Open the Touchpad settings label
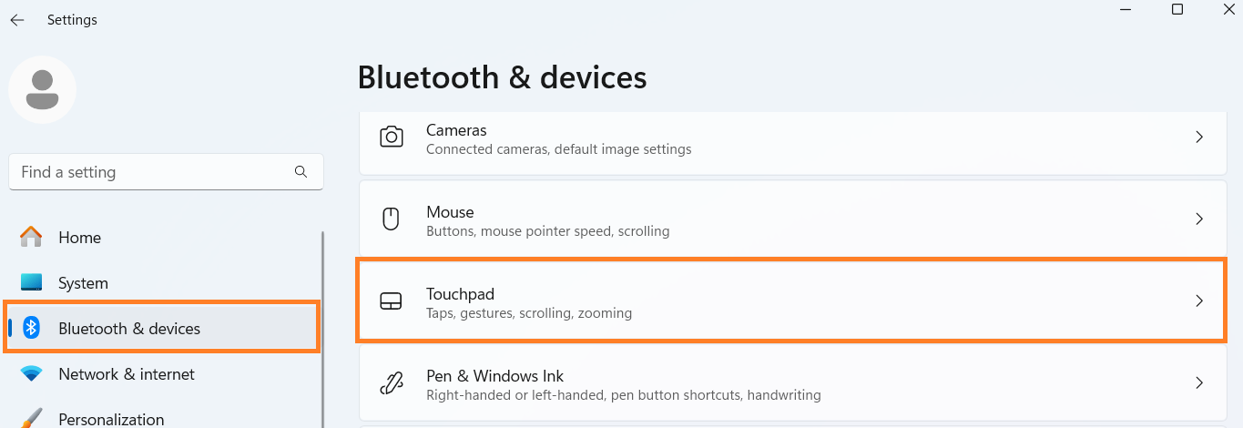Screen dimensions: 1243x428 (460, 293)
